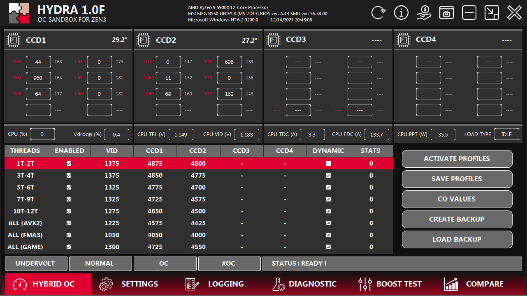This screenshot has height=296, width=527.
Task: Select the CPU EDC (A) field
Action: pos(377,134)
